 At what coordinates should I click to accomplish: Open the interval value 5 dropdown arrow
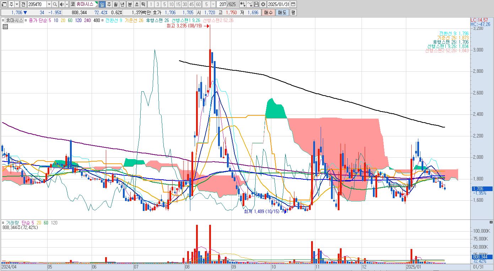tap(213, 4)
